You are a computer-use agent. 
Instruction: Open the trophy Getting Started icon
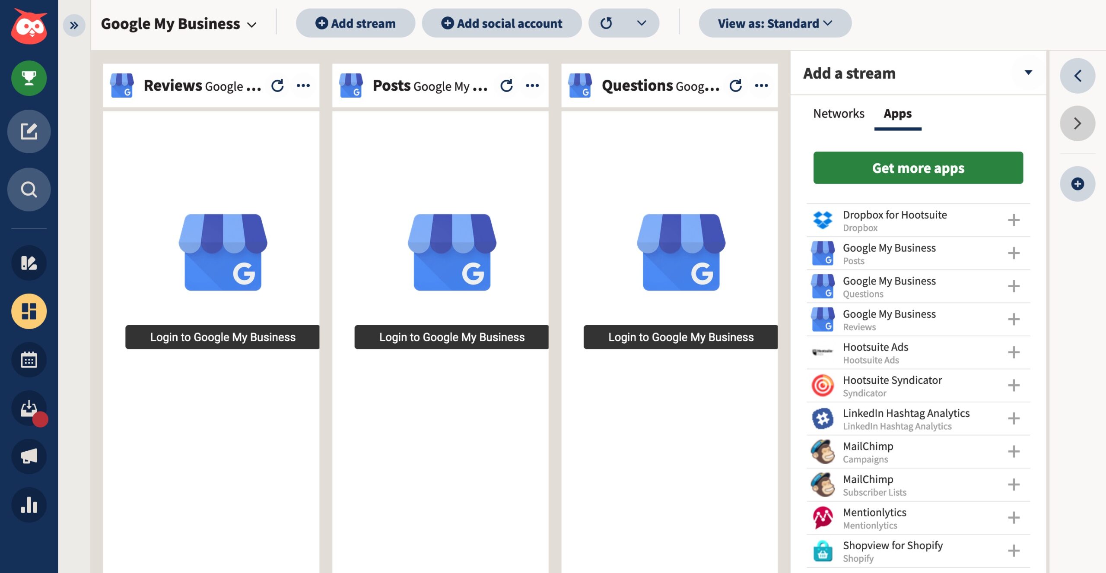pos(29,78)
